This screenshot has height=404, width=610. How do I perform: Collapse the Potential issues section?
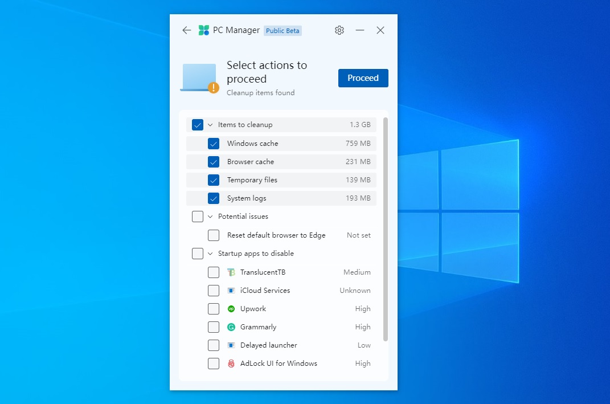coord(210,217)
